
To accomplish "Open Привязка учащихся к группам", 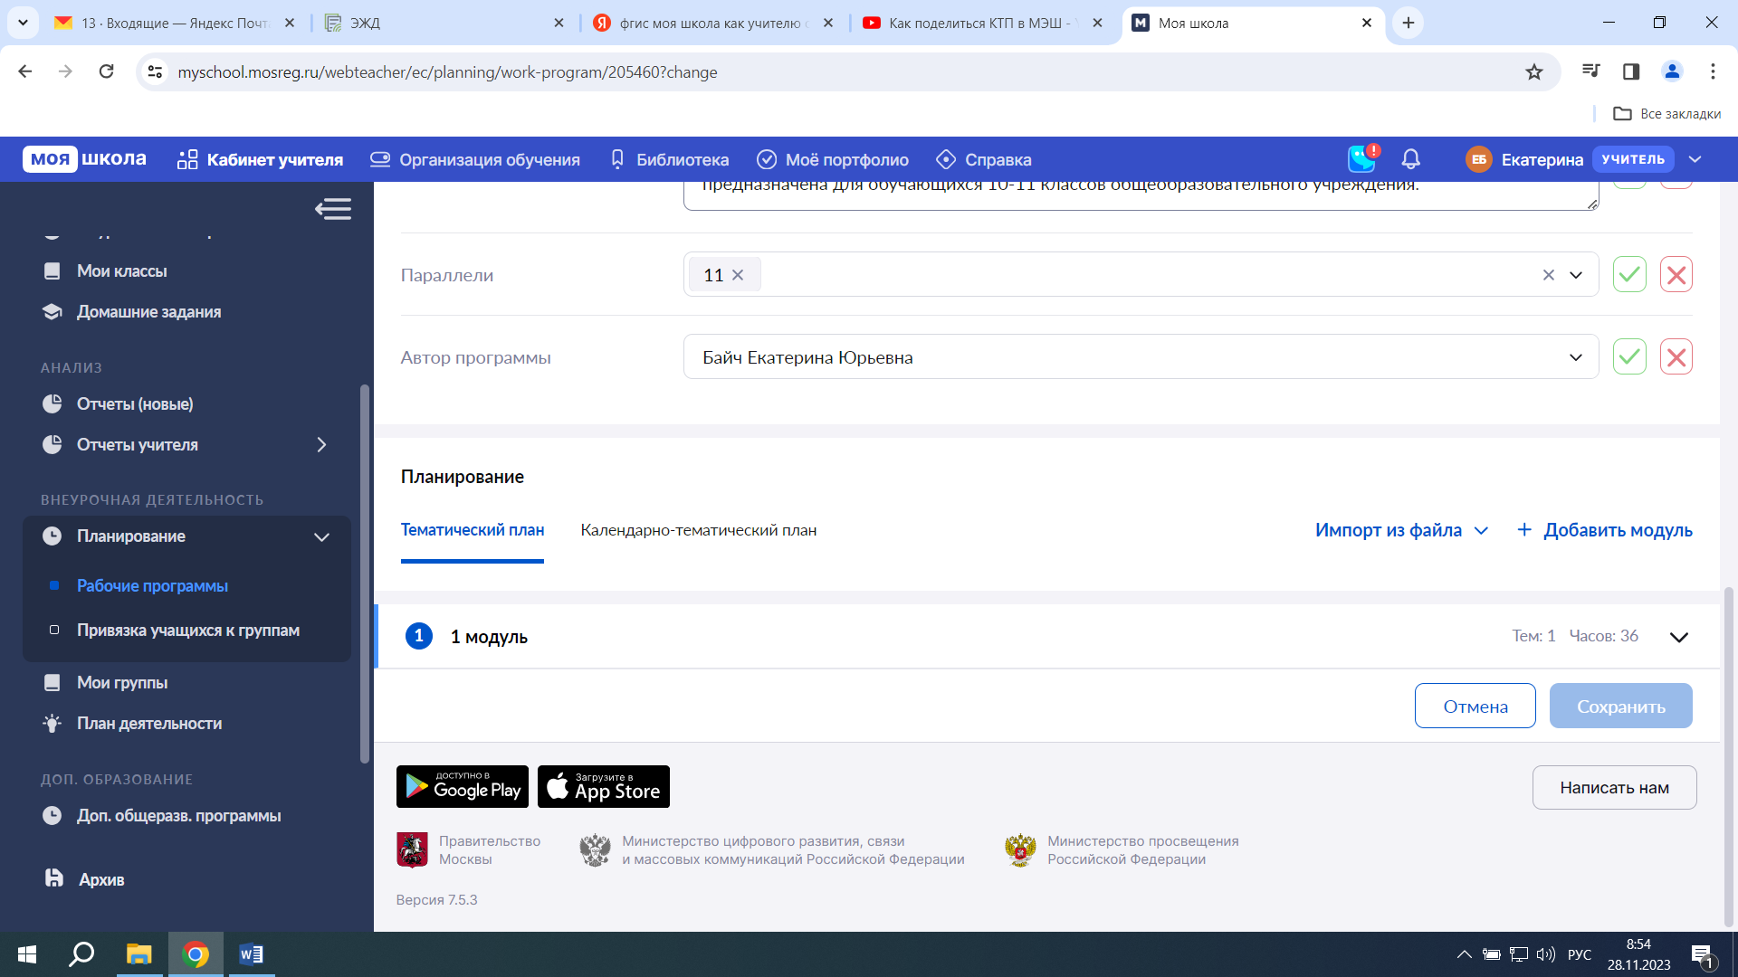I will click(x=187, y=630).
